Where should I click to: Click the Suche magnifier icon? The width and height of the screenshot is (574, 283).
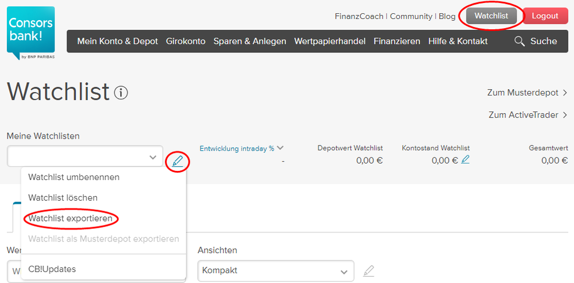tap(519, 41)
